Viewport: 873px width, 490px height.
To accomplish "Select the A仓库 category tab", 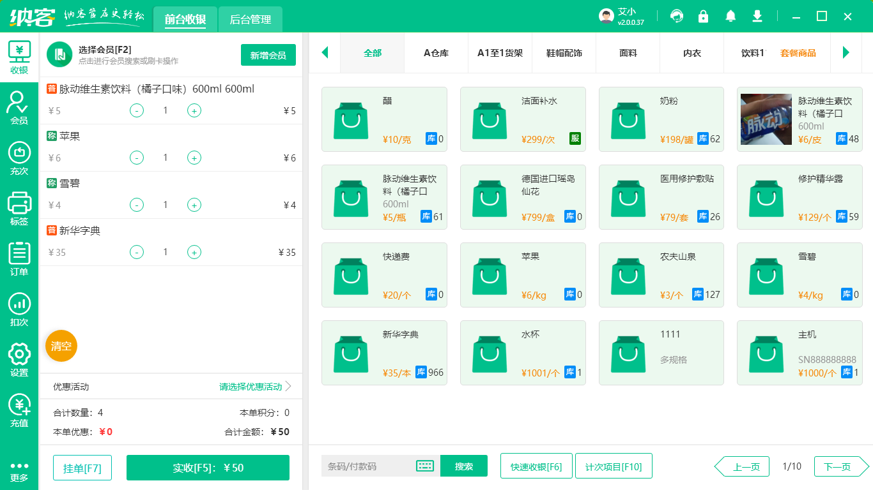I will [436, 53].
